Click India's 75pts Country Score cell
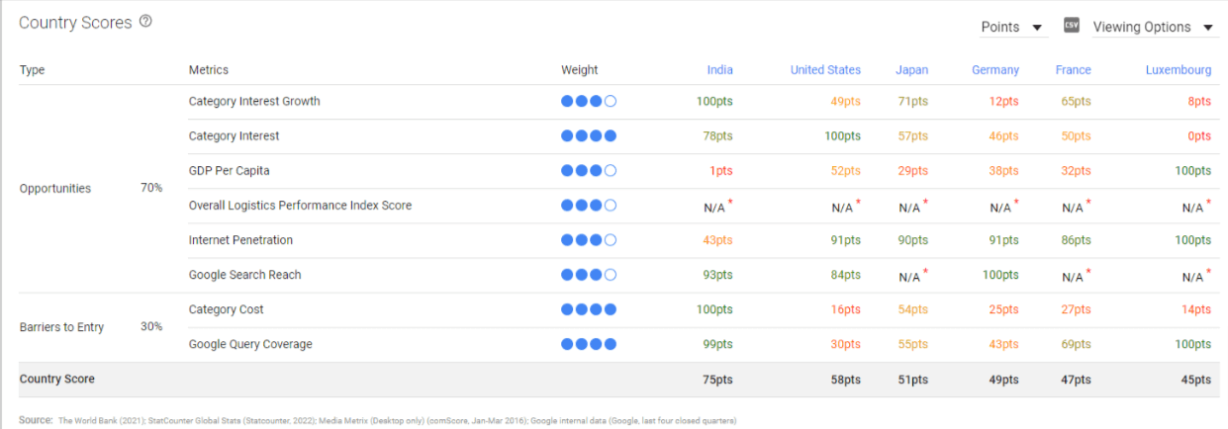This screenshot has width=1228, height=429. tap(716, 380)
